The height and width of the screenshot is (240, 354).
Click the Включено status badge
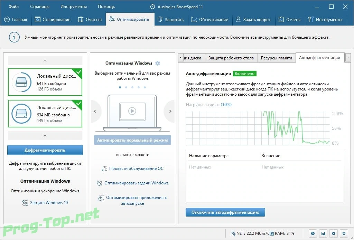pyautogui.click(x=244, y=74)
